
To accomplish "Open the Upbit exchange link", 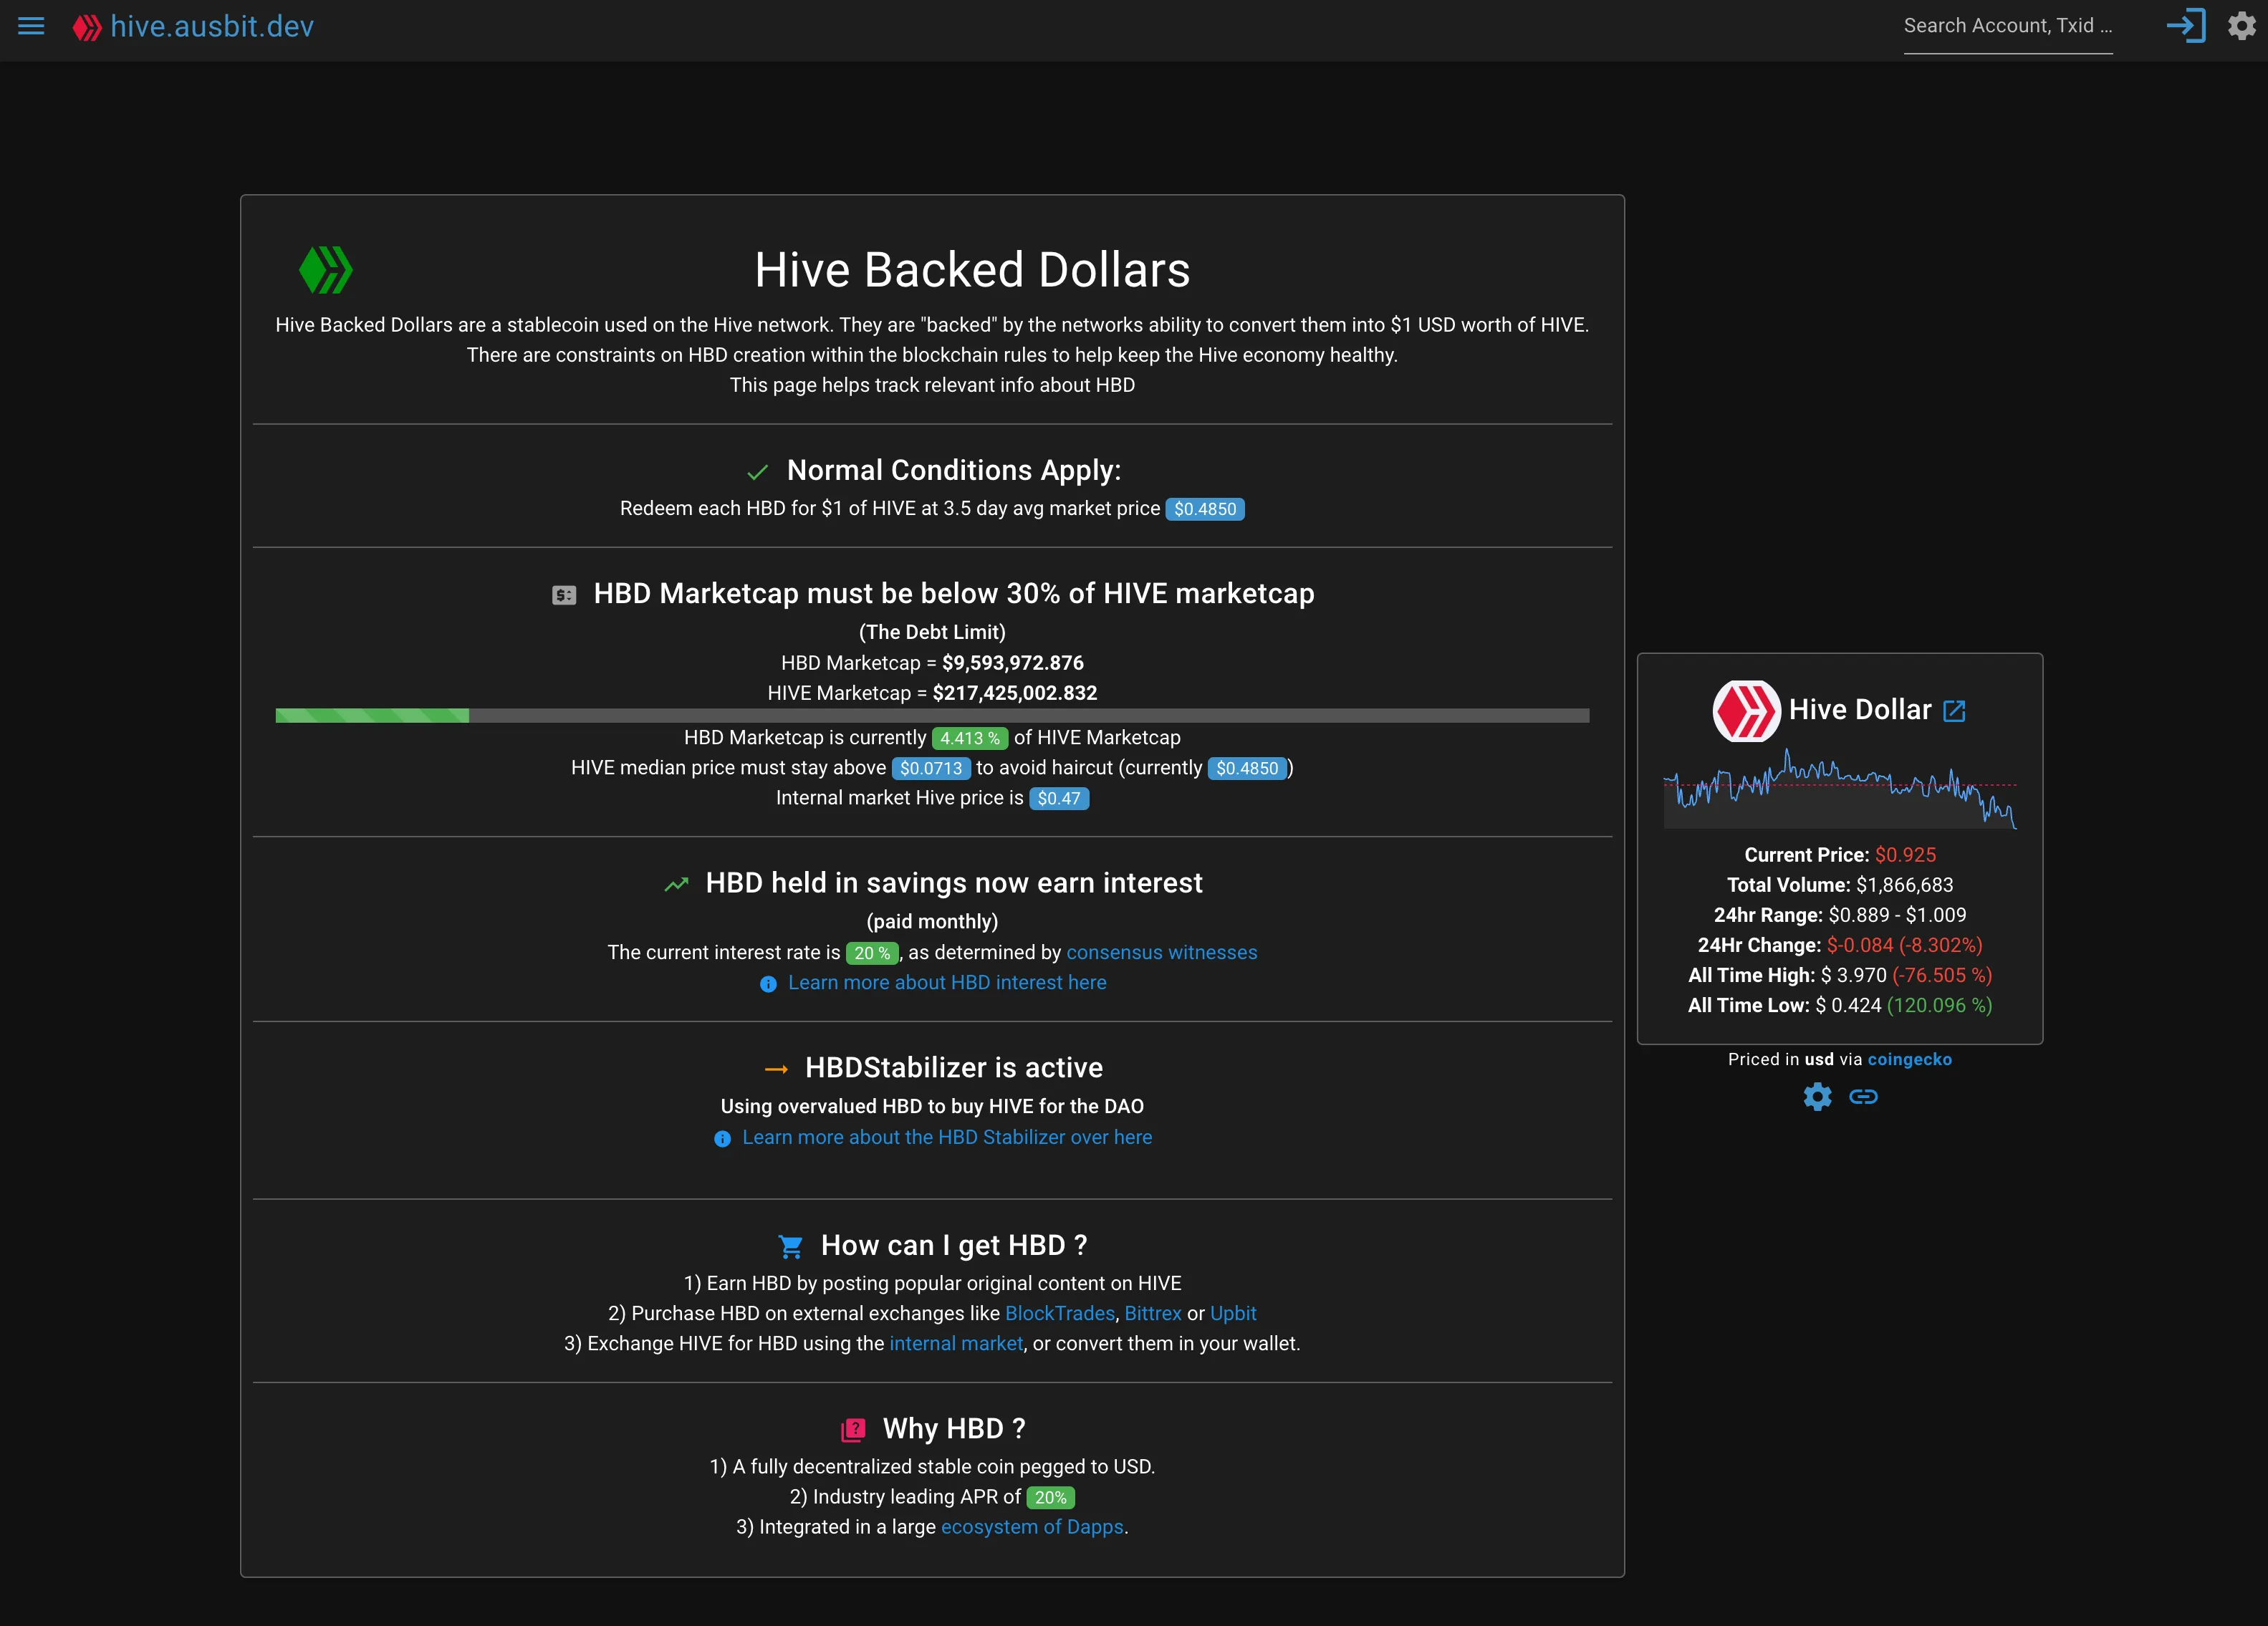I will tap(1233, 1313).
